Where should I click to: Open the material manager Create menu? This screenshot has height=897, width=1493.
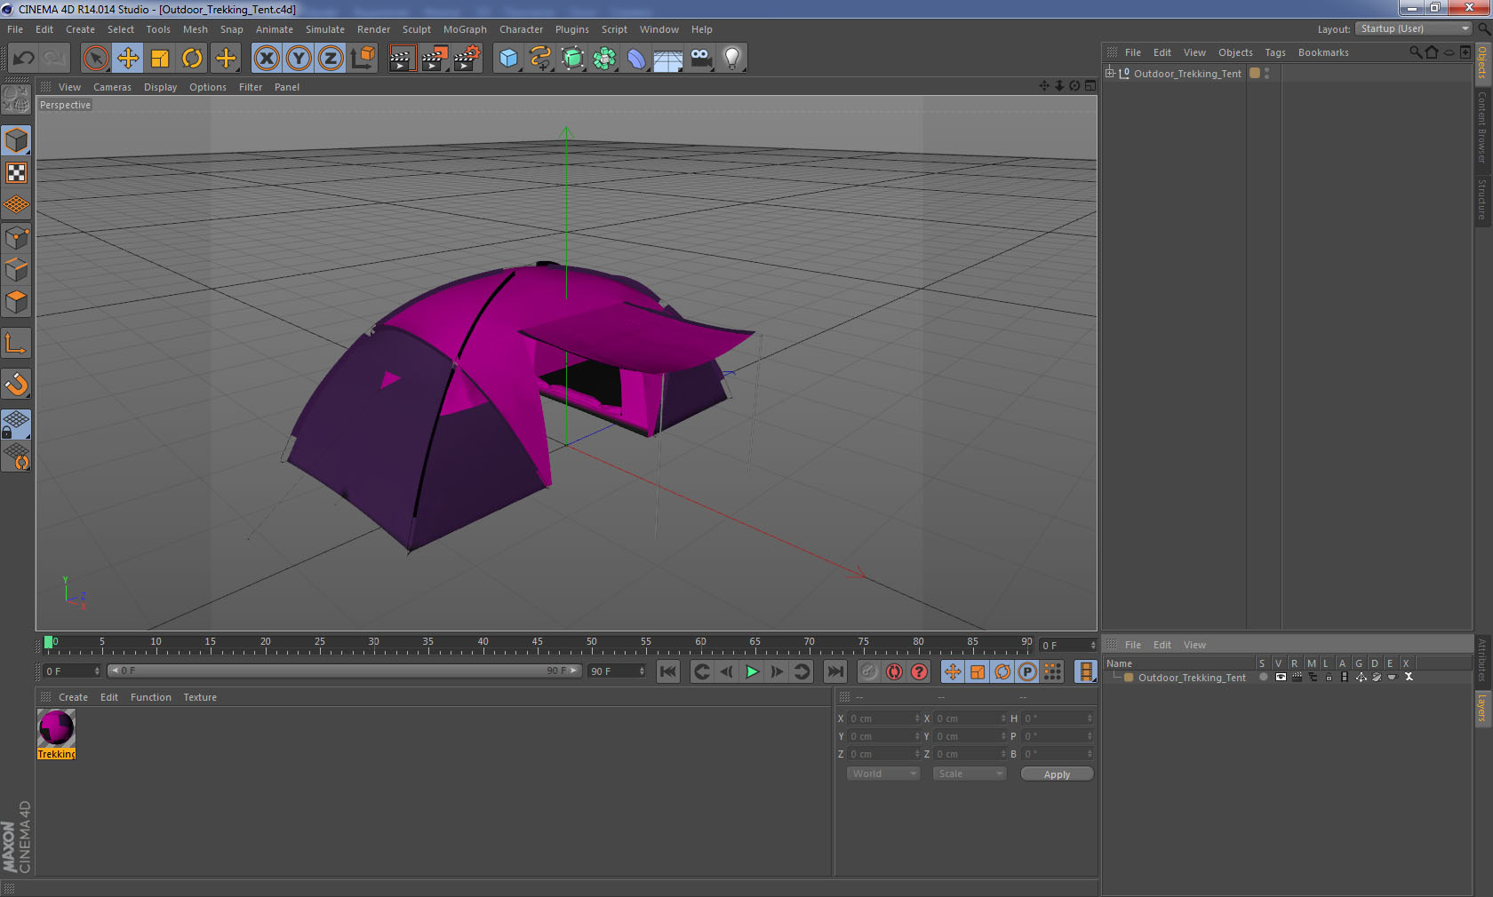pos(73,697)
